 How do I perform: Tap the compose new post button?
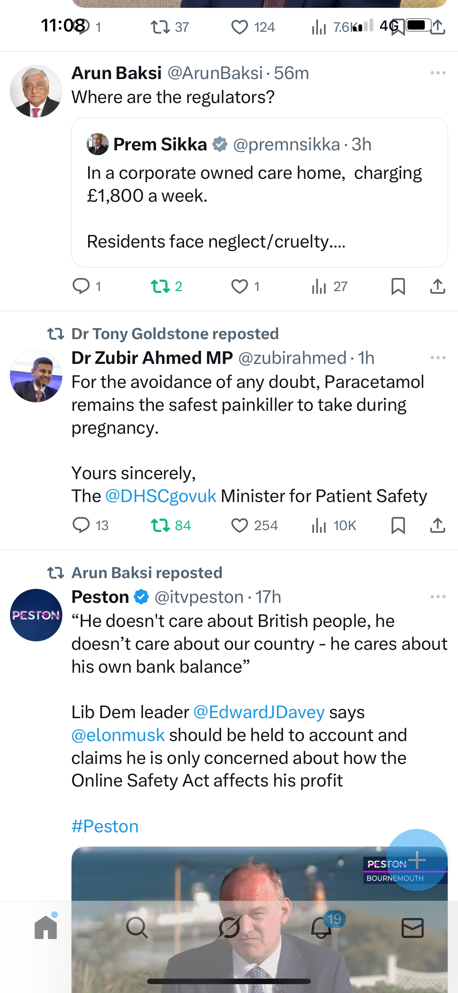(x=416, y=859)
